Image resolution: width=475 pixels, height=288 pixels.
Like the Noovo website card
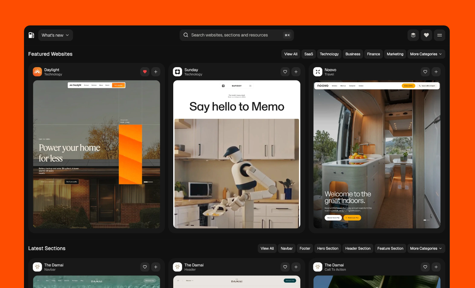425,72
